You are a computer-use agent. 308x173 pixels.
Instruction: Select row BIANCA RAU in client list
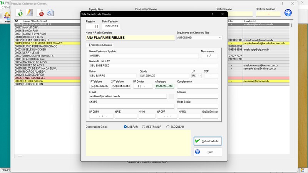[x=47, y=31]
